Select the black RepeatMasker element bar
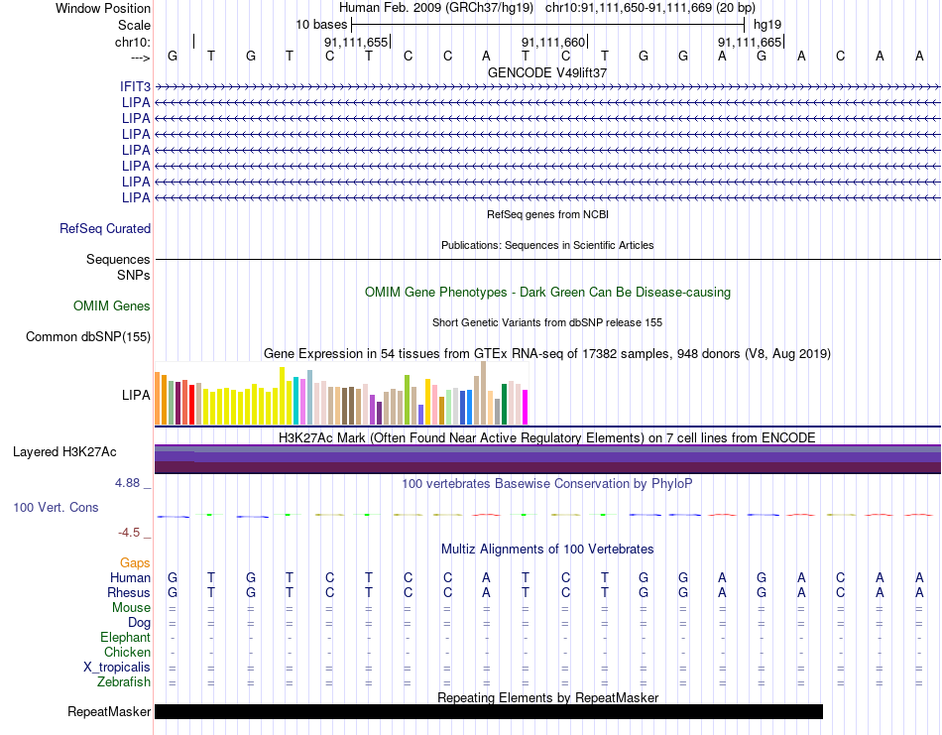 pos(489,711)
